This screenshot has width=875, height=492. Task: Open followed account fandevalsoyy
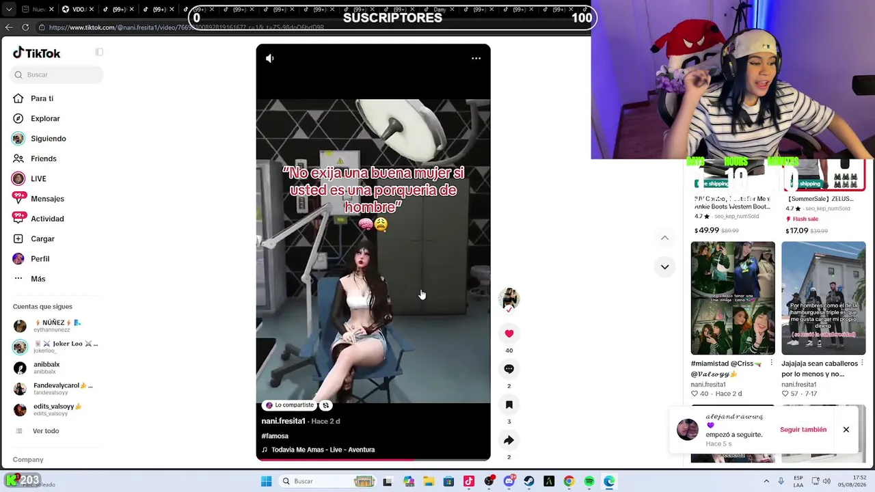click(57, 389)
